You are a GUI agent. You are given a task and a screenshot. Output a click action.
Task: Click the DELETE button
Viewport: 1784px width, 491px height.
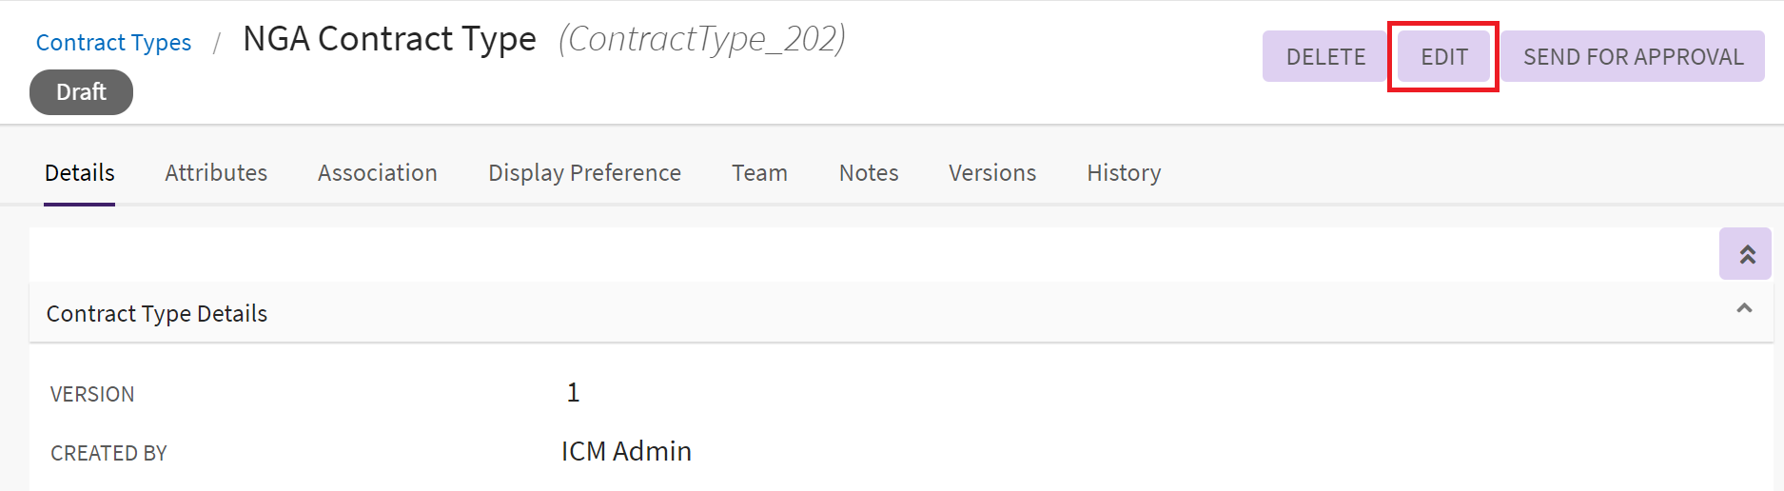[x=1325, y=56]
